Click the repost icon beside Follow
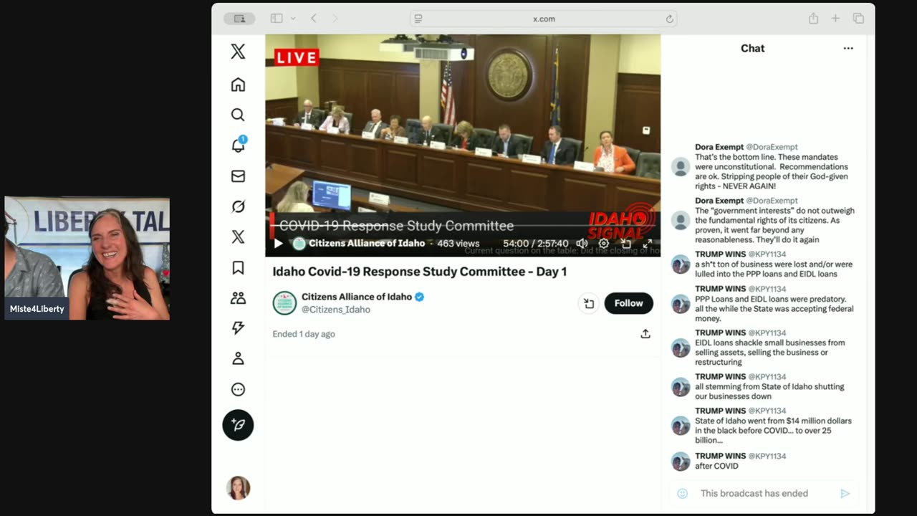The height and width of the screenshot is (516, 917). pyautogui.click(x=588, y=303)
